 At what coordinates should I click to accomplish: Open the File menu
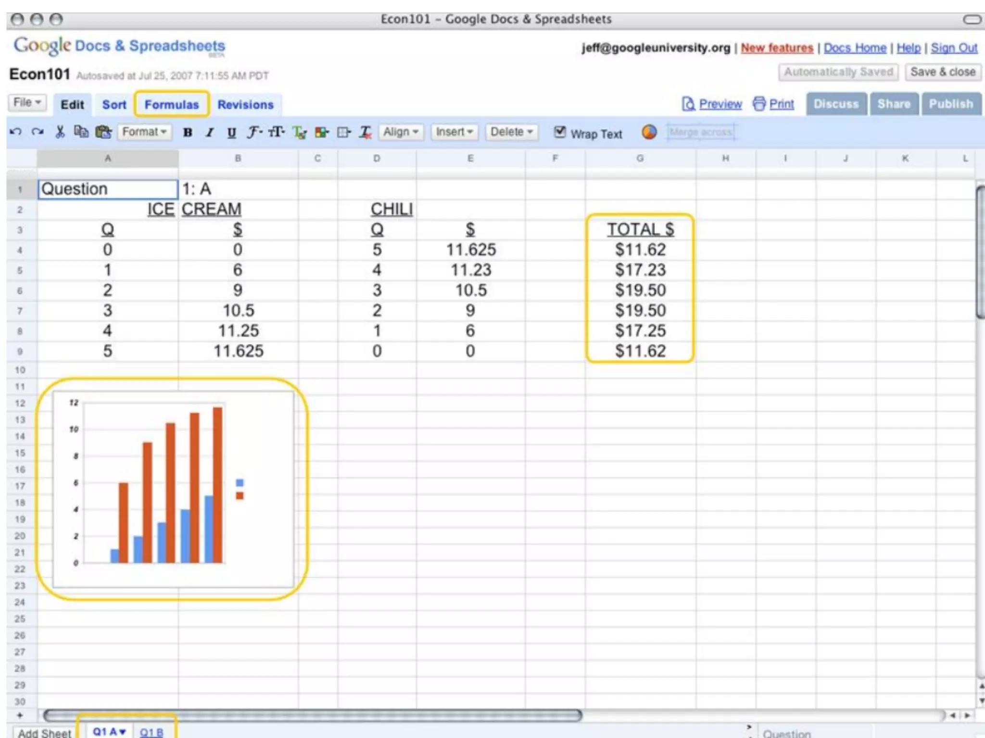click(x=27, y=102)
